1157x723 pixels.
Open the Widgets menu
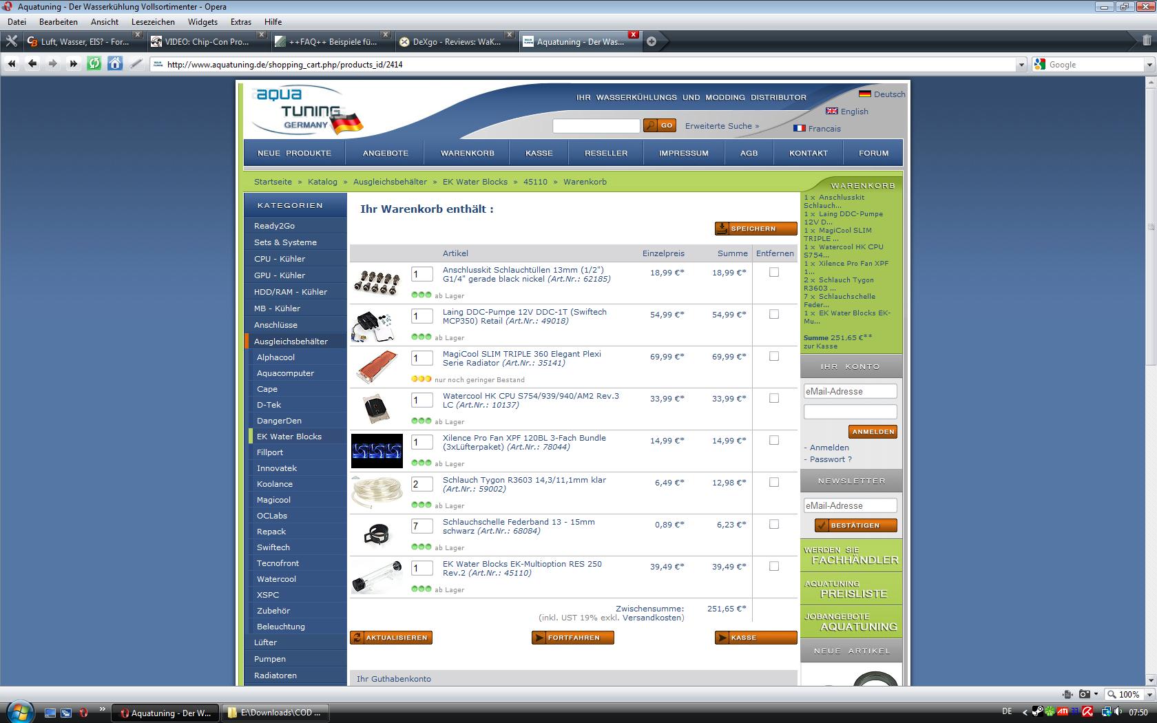click(x=202, y=21)
